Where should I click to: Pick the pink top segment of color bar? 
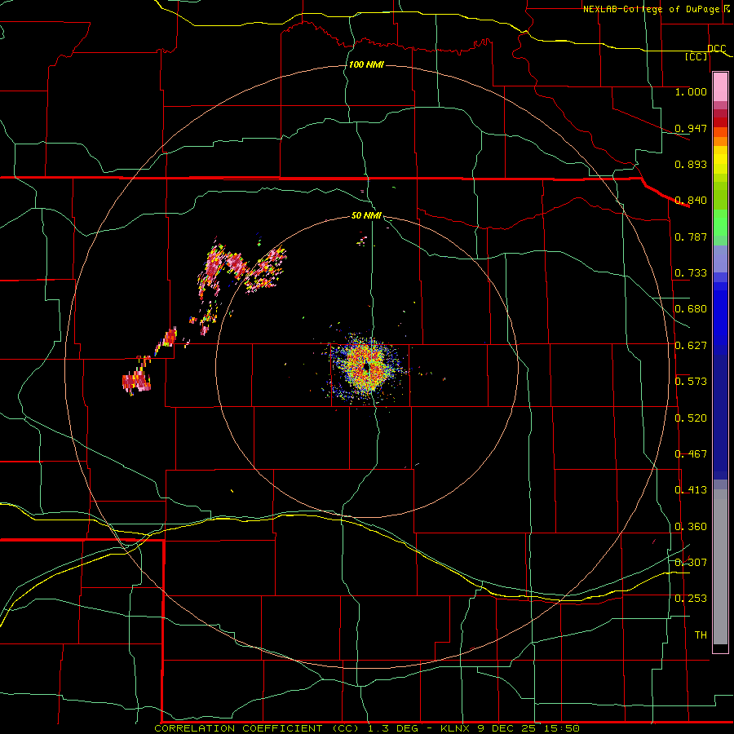pyautogui.click(x=720, y=87)
